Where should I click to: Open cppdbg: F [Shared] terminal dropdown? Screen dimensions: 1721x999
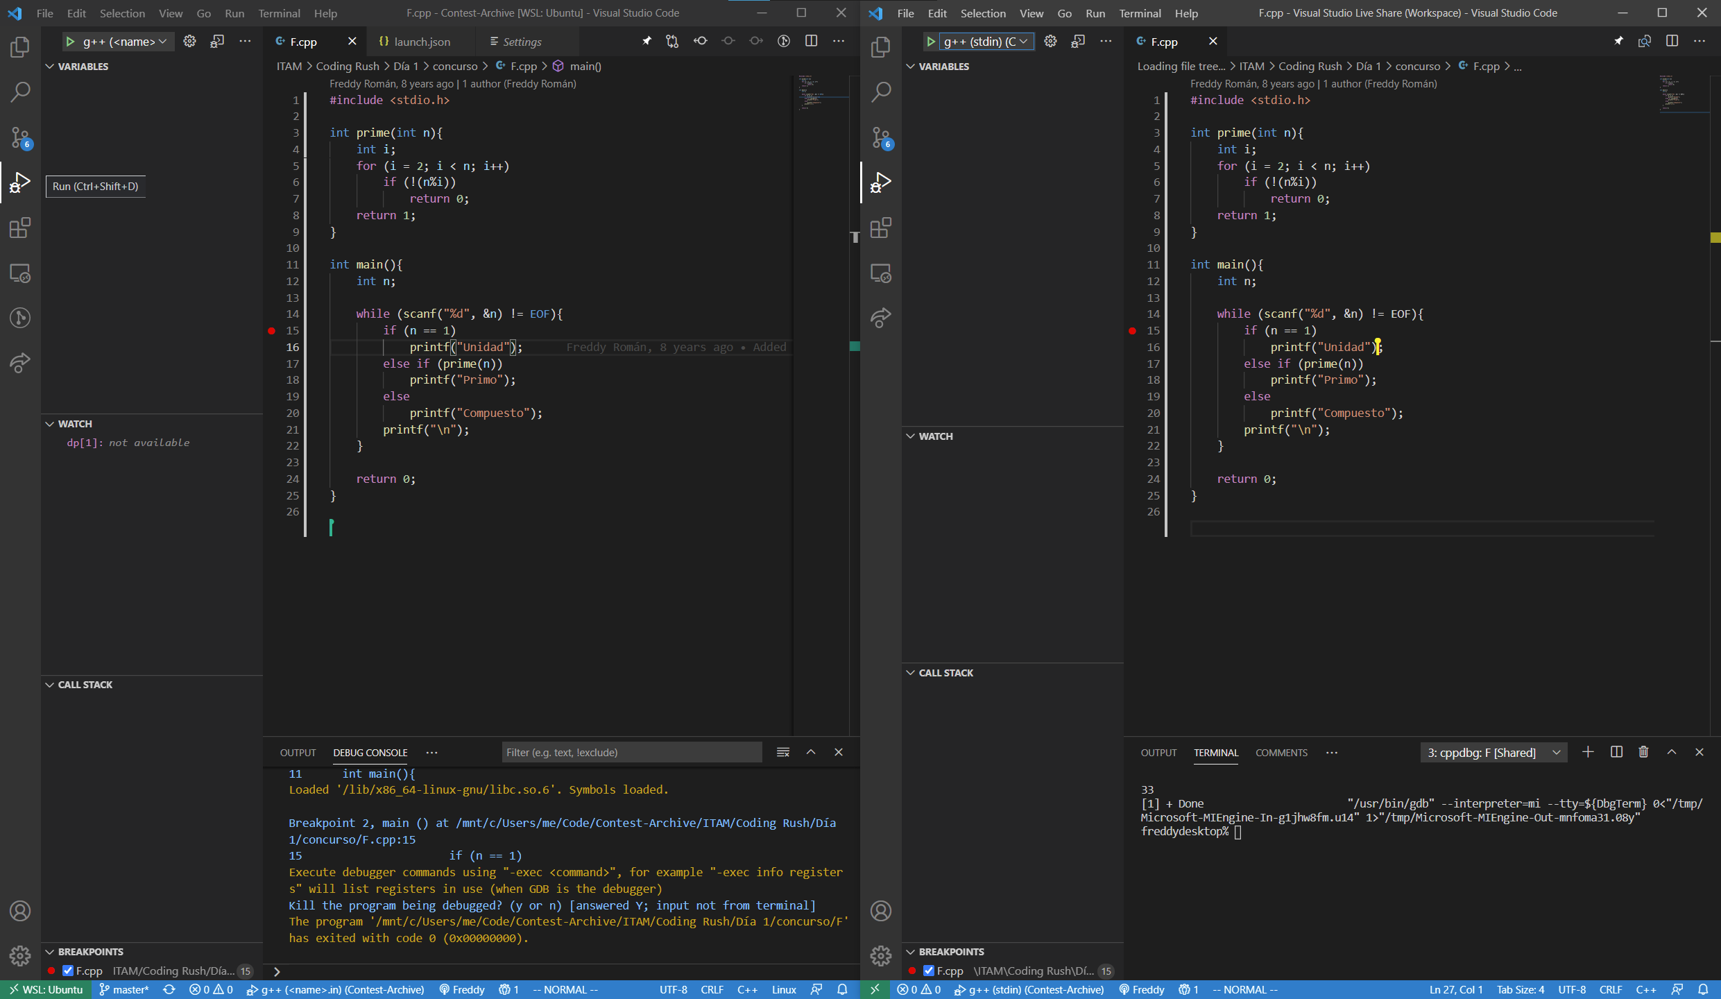1493,753
